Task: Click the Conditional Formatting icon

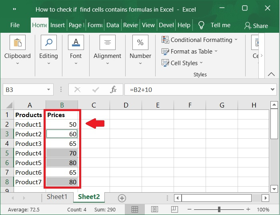Action: 165,40
